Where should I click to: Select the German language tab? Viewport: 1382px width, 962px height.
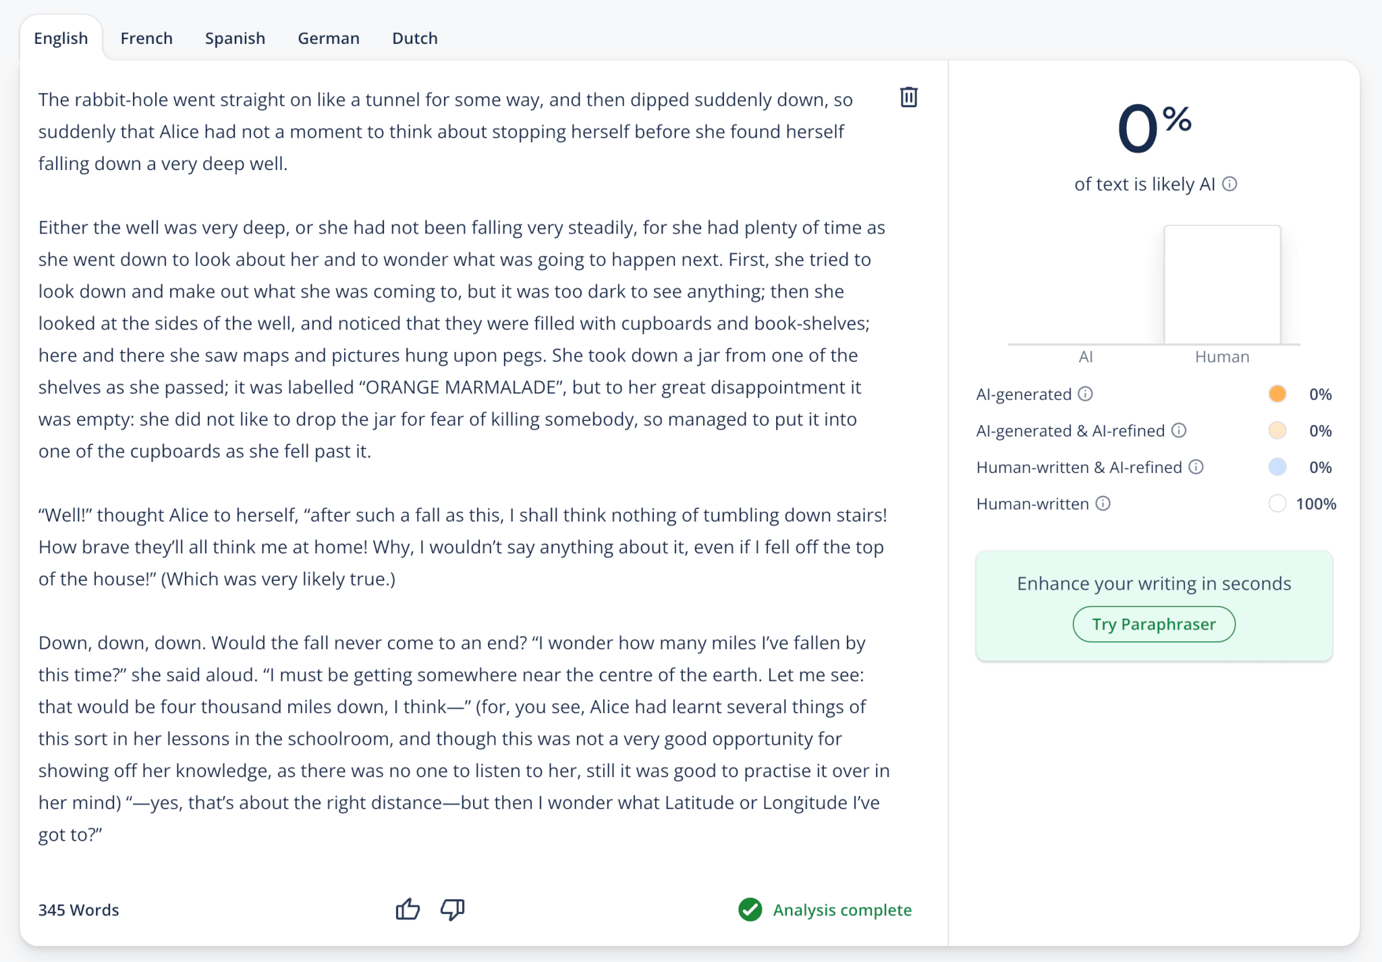329,38
